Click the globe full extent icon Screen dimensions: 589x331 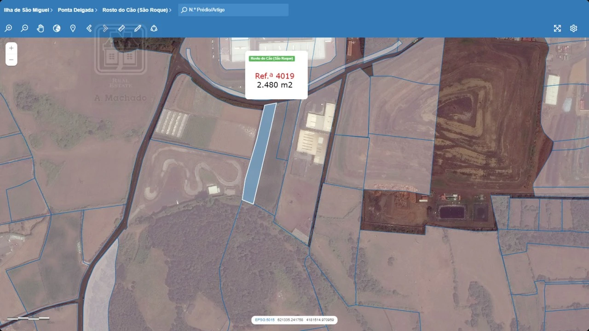pyautogui.click(x=57, y=29)
